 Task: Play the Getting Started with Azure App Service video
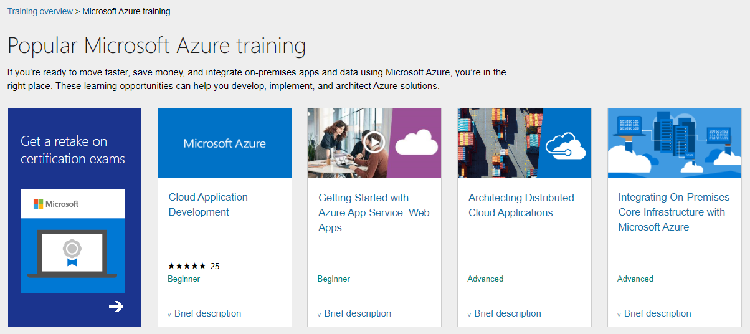click(374, 143)
